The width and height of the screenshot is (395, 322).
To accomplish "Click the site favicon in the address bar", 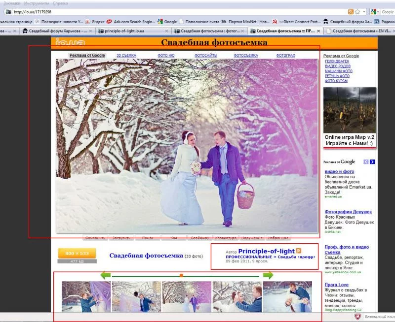I will tap(8, 12).
